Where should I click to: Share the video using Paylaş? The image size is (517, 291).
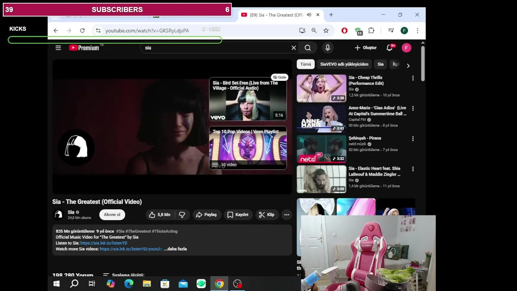(206, 215)
